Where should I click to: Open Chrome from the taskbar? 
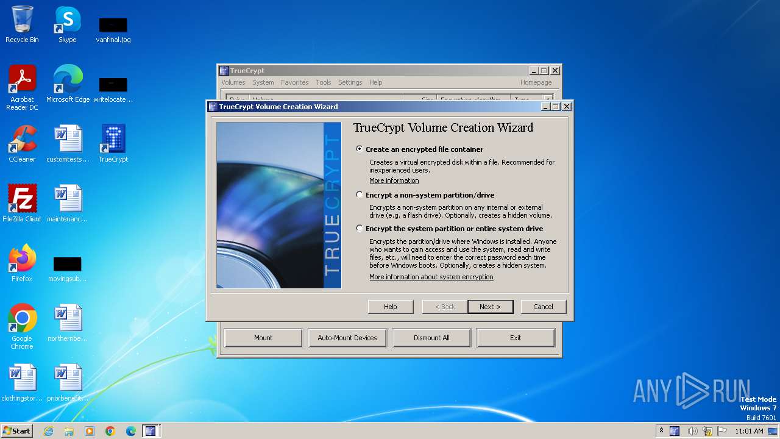click(110, 431)
